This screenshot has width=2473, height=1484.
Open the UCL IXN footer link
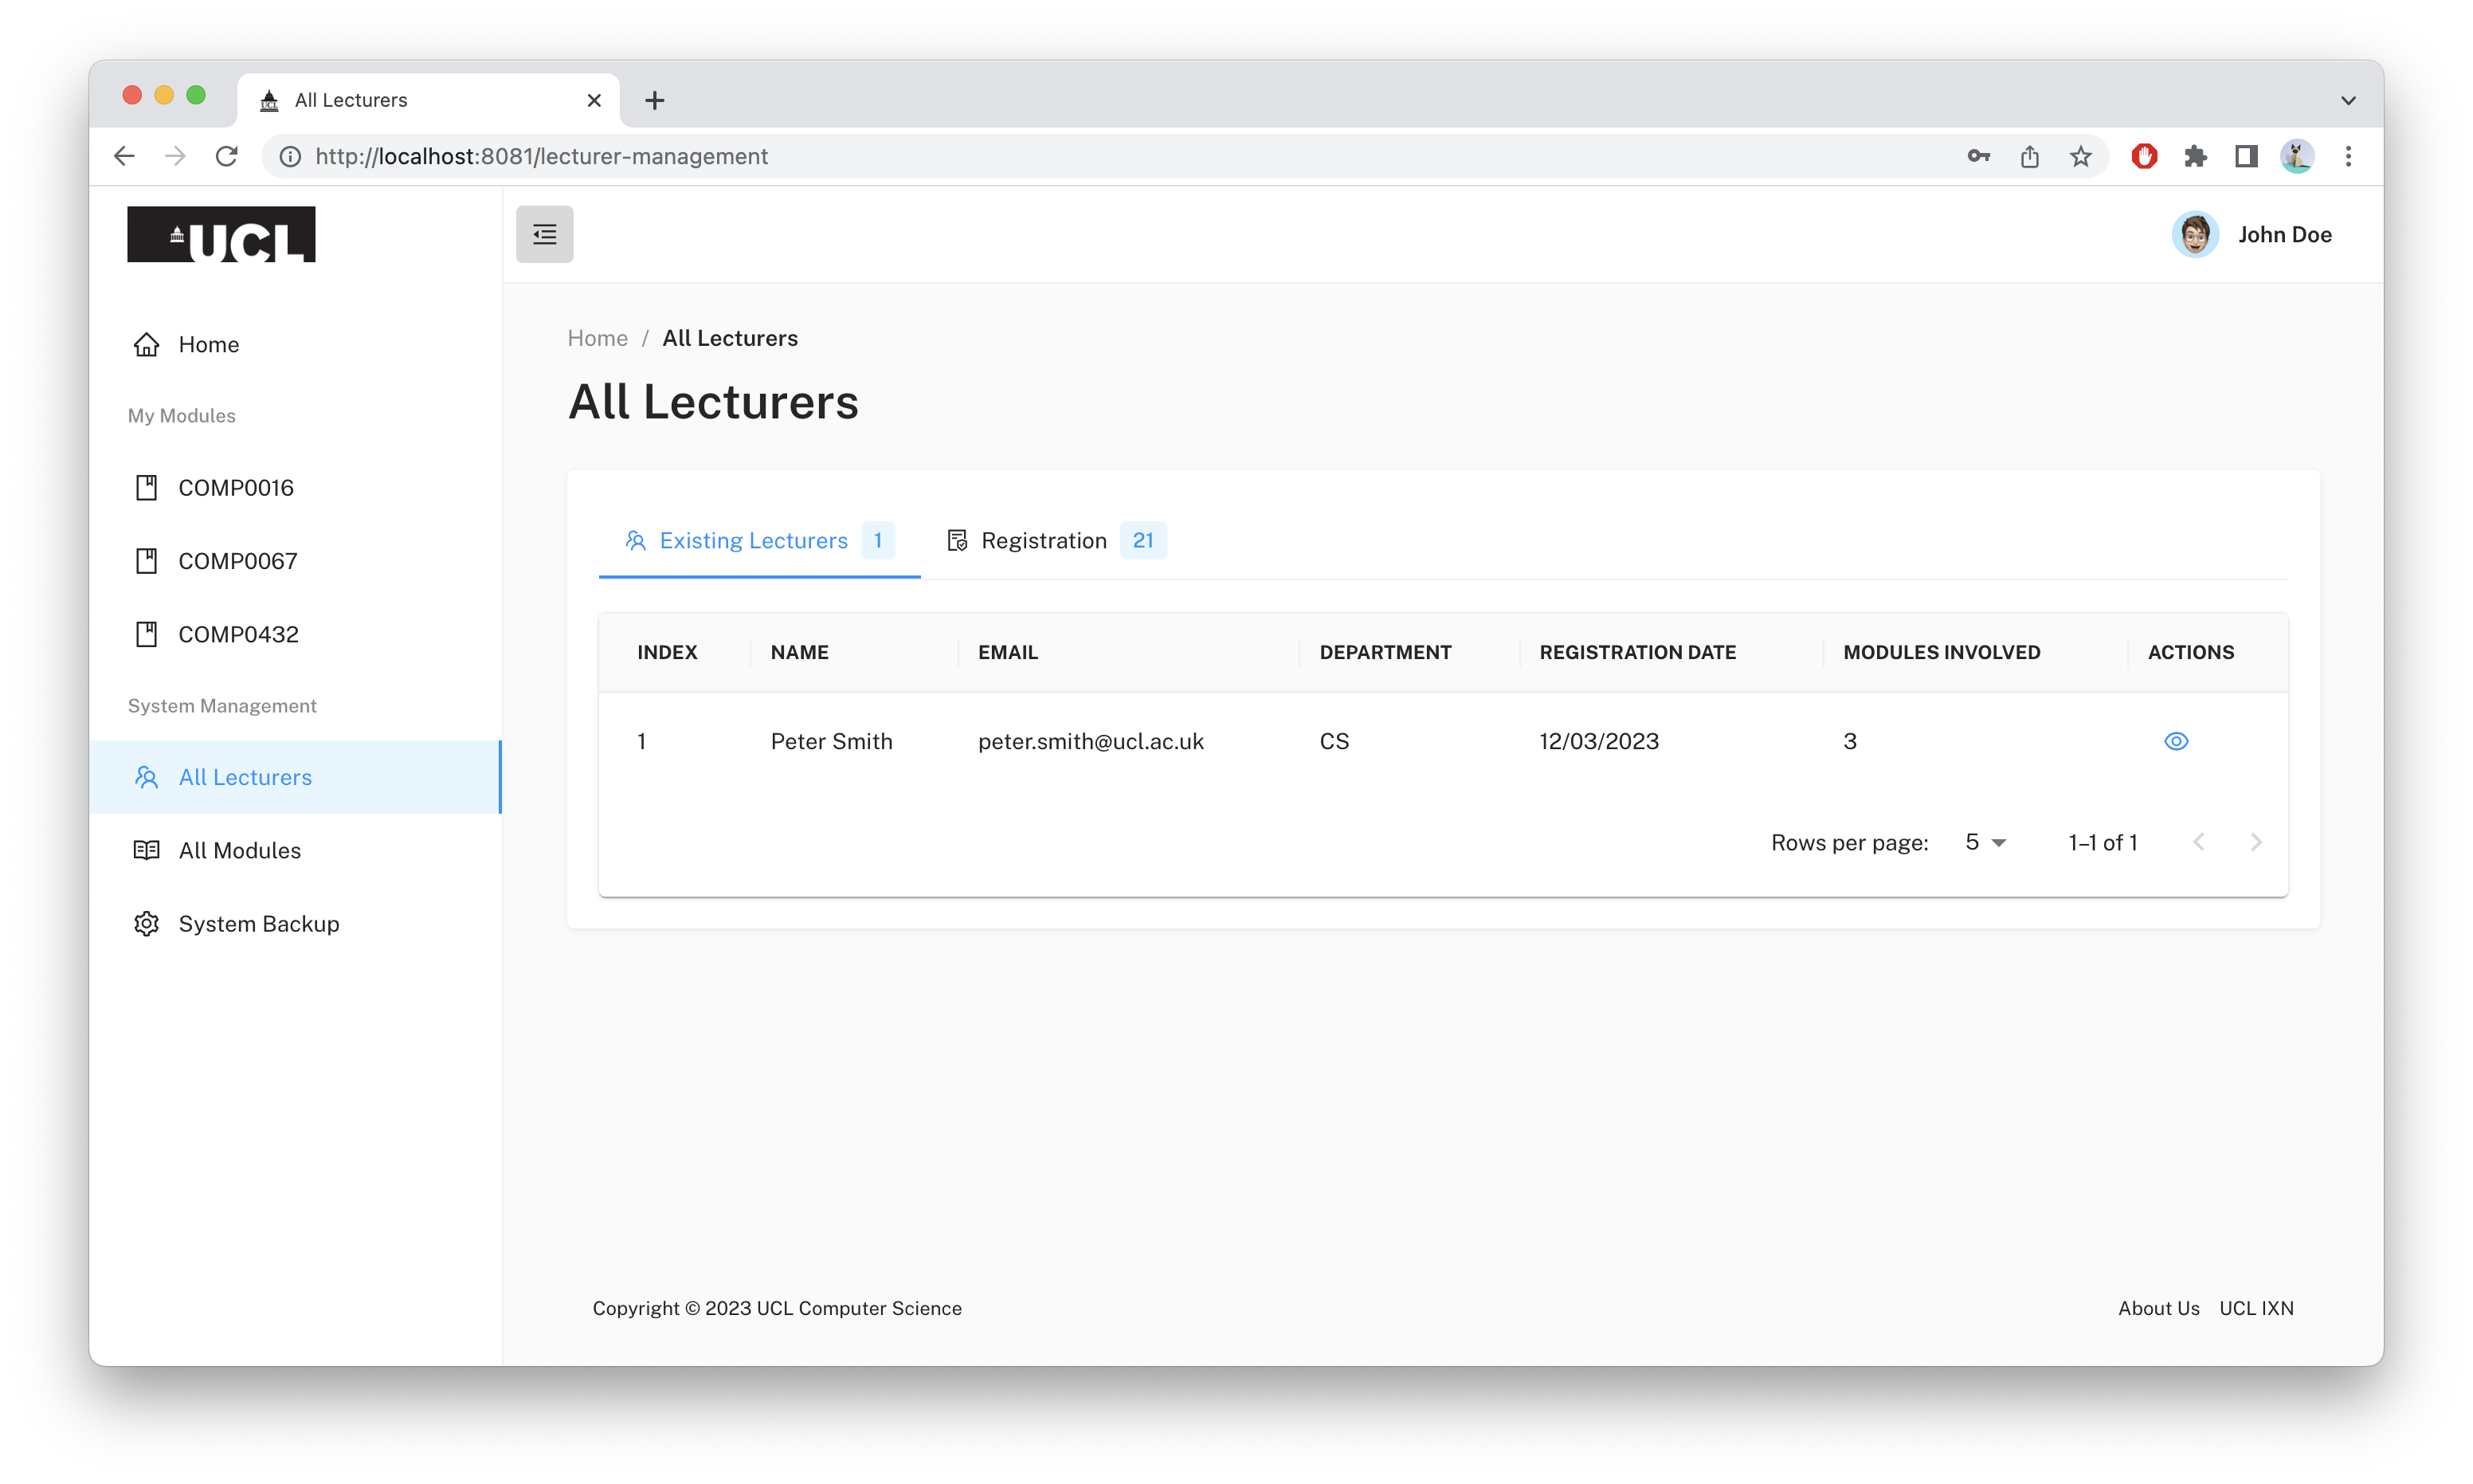coord(2256,1307)
